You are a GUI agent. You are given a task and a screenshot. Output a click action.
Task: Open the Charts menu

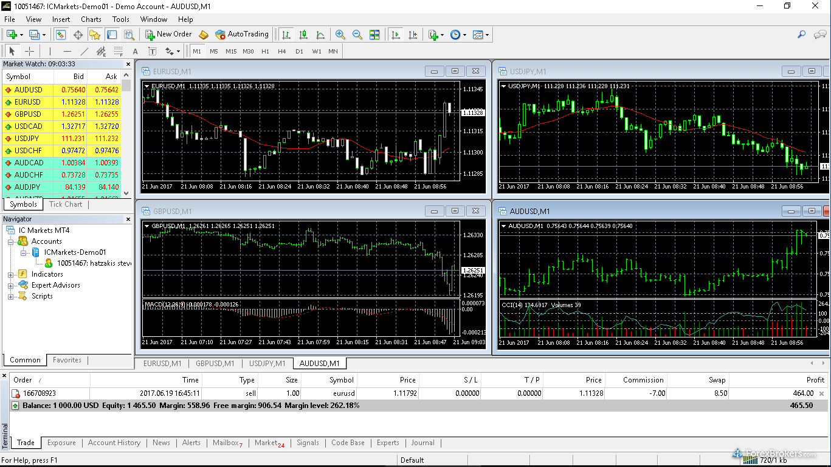pyautogui.click(x=91, y=19)
